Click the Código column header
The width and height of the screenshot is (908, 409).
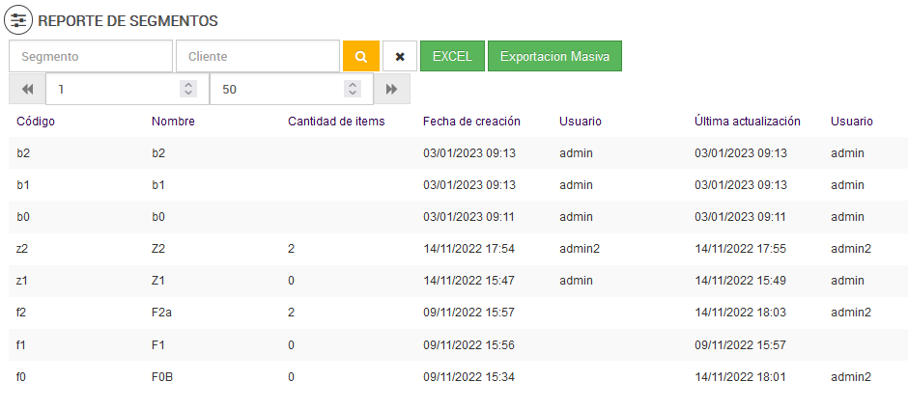(36, 122)
